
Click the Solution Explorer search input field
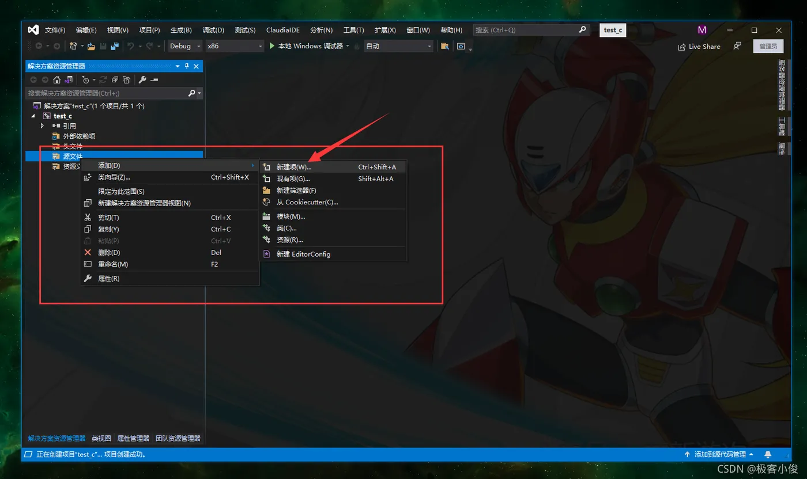(x=107, y=93)
